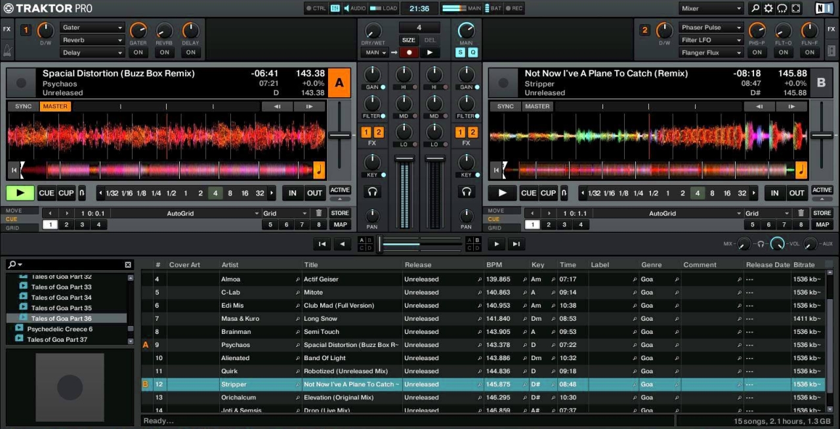Screen dimensions: 840x429
Task: Toggle Deck A headphone cue button
Action: 373,192
